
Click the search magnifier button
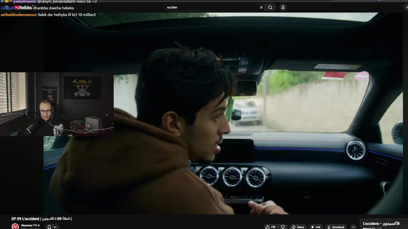tap(270, 7)
